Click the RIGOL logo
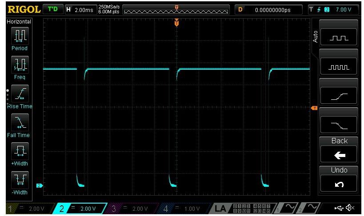Screen dimensions: 364x216 (24, 9)
